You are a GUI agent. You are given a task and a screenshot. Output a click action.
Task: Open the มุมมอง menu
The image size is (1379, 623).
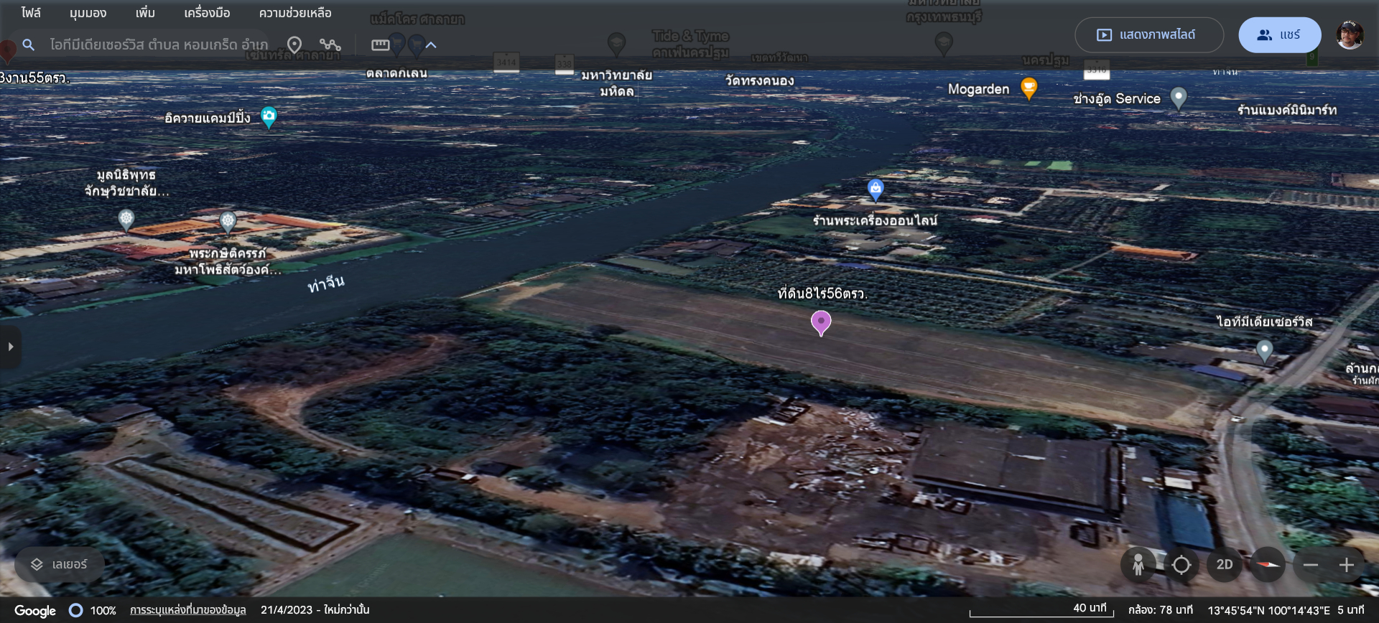pos(88,13)
